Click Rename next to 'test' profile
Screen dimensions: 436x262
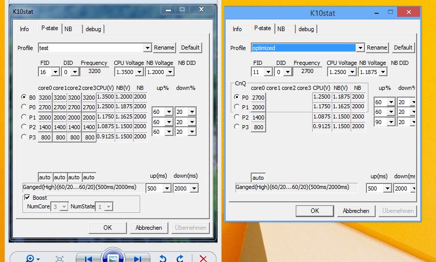tap(164, 47)
